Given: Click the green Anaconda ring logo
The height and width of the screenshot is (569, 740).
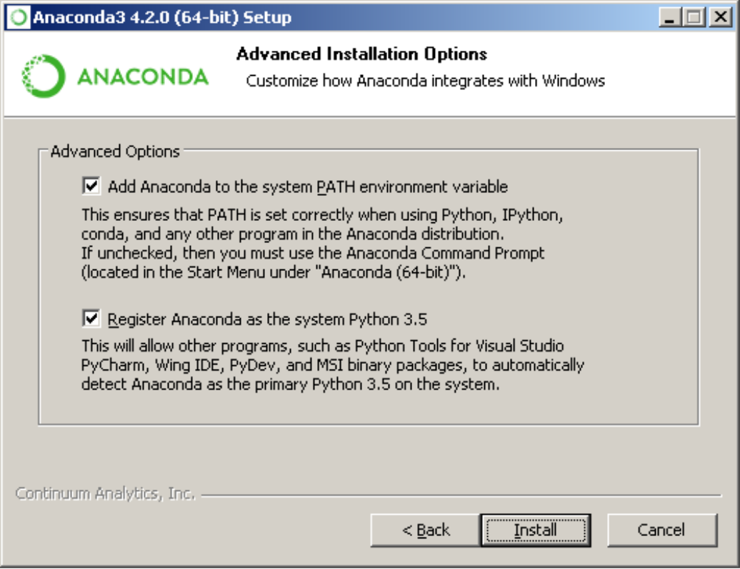Looking at the screenshot, I should pos(44,76).
